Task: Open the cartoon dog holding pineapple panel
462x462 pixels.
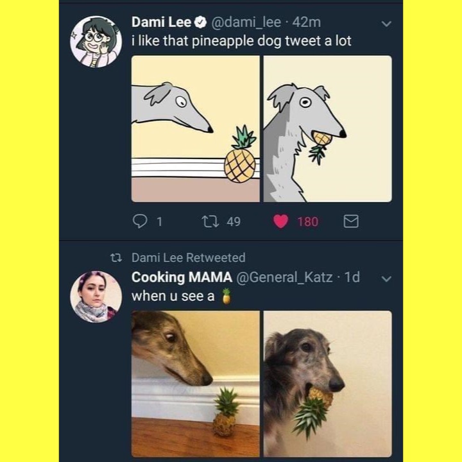Action: click(x=327, y=128)
